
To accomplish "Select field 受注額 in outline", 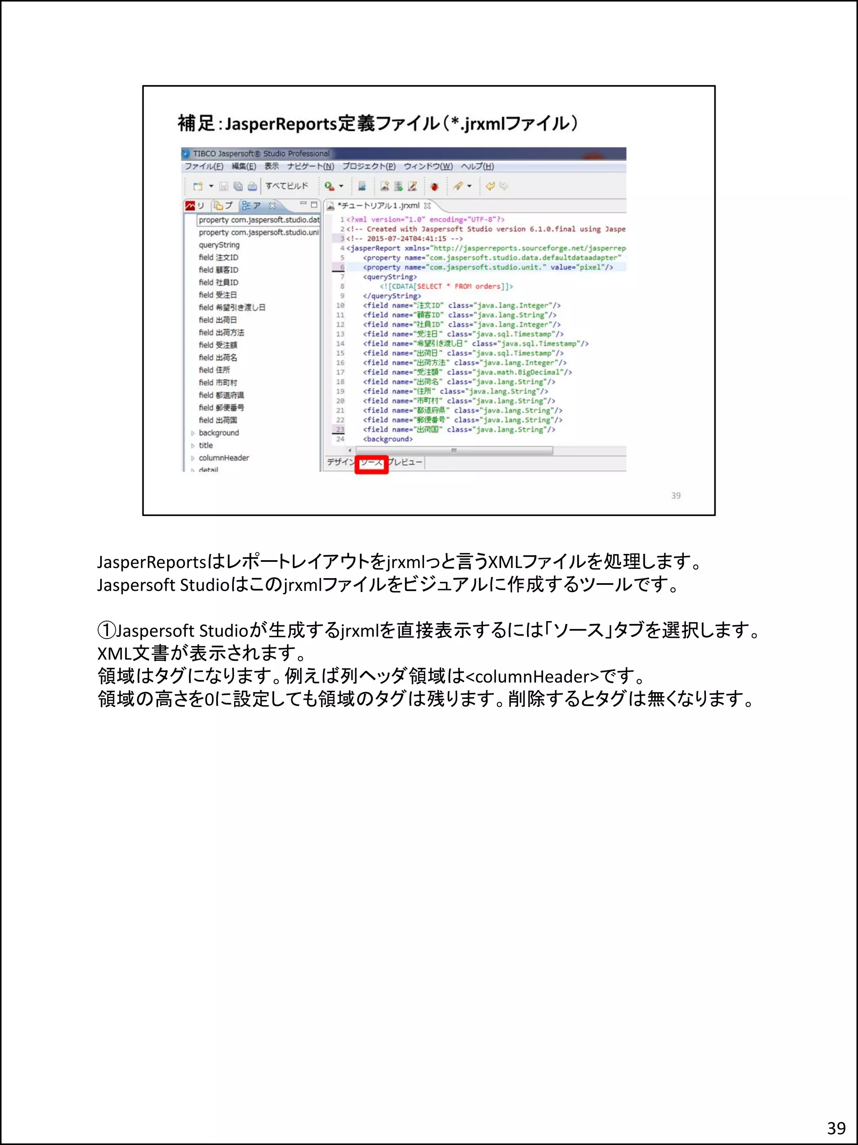I will tap(218, 345).
